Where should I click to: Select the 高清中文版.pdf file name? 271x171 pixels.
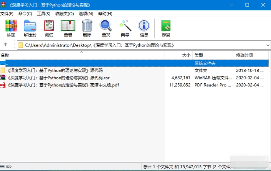tap(63, 85)
